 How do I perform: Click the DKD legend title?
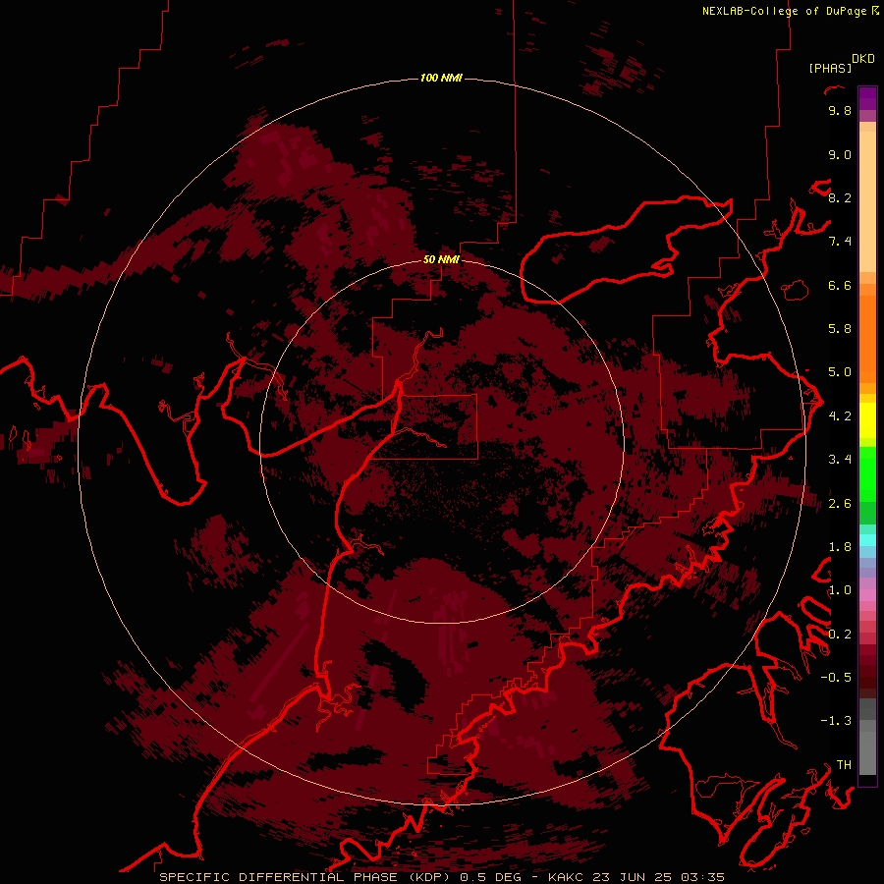click(x=863, y=59)
